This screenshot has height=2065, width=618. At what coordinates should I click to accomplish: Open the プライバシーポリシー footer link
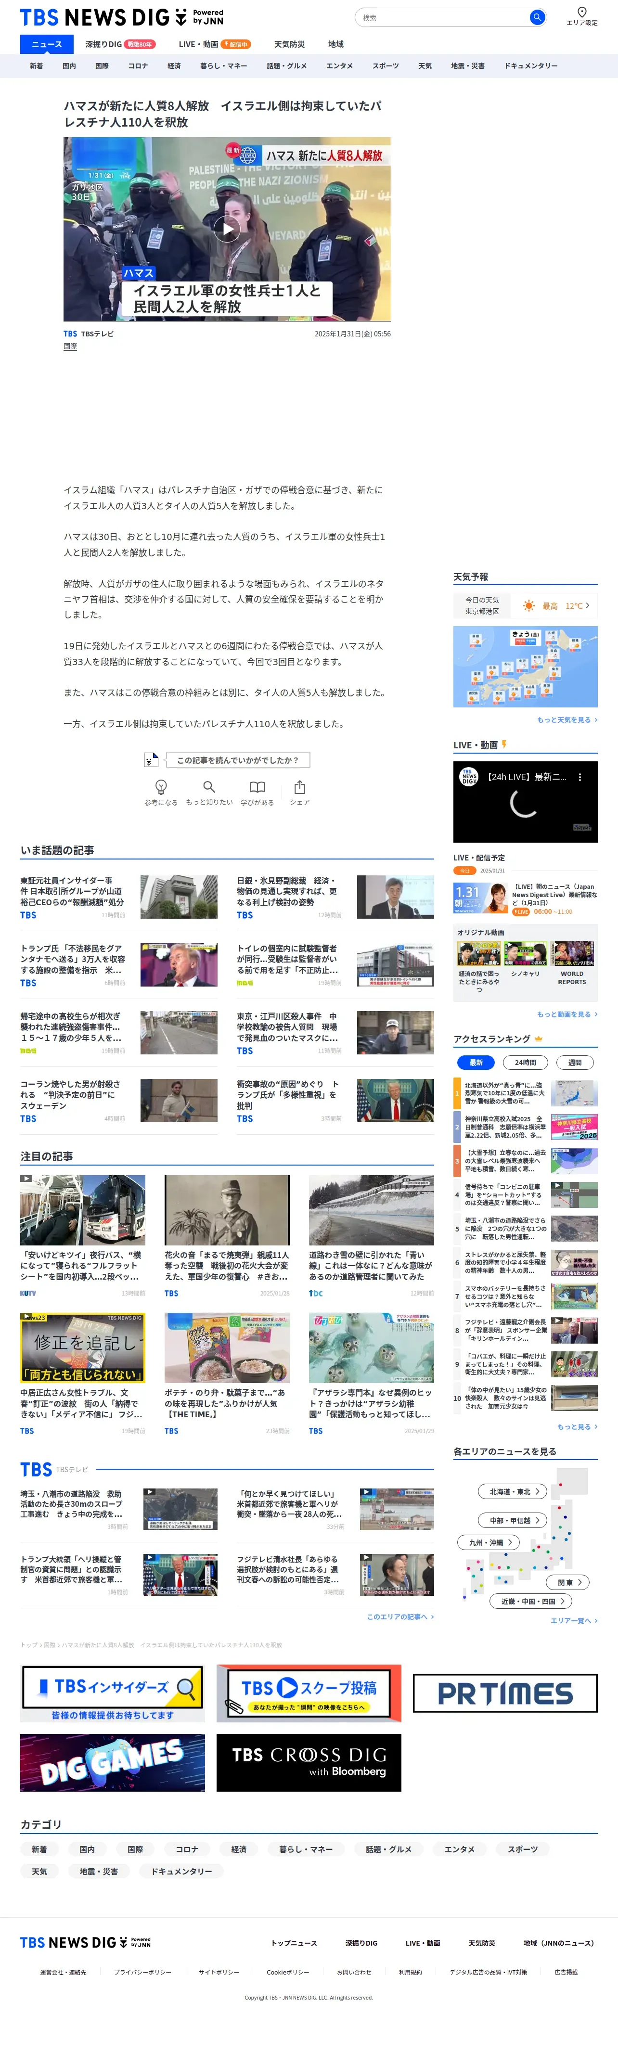tap(142, 1973)
